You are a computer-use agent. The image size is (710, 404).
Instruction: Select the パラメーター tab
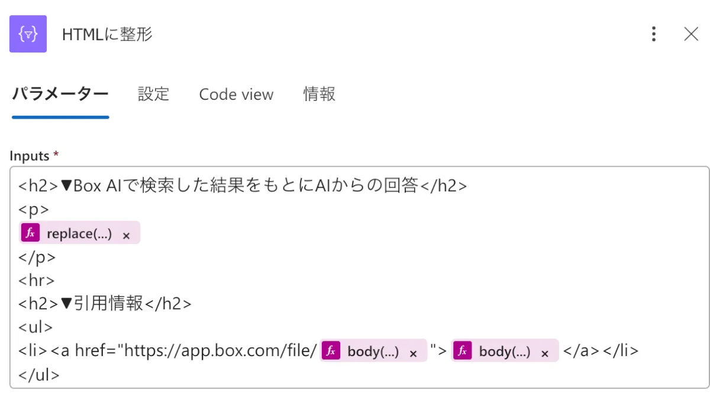60,94
